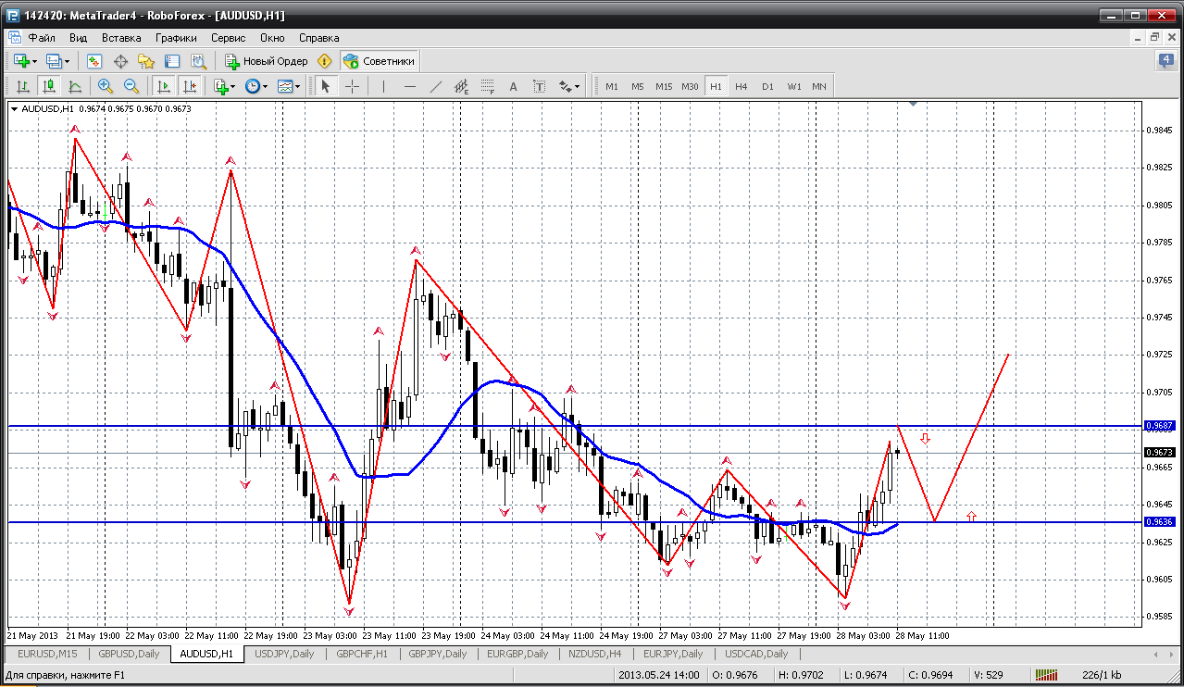This screenshot has width=1184, height=687.
Task: Click the blue 0.9687 price level label
Action: coord(1160,426)
